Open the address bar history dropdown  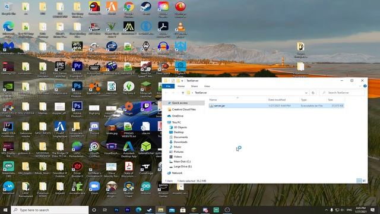(x=306, y=93)
